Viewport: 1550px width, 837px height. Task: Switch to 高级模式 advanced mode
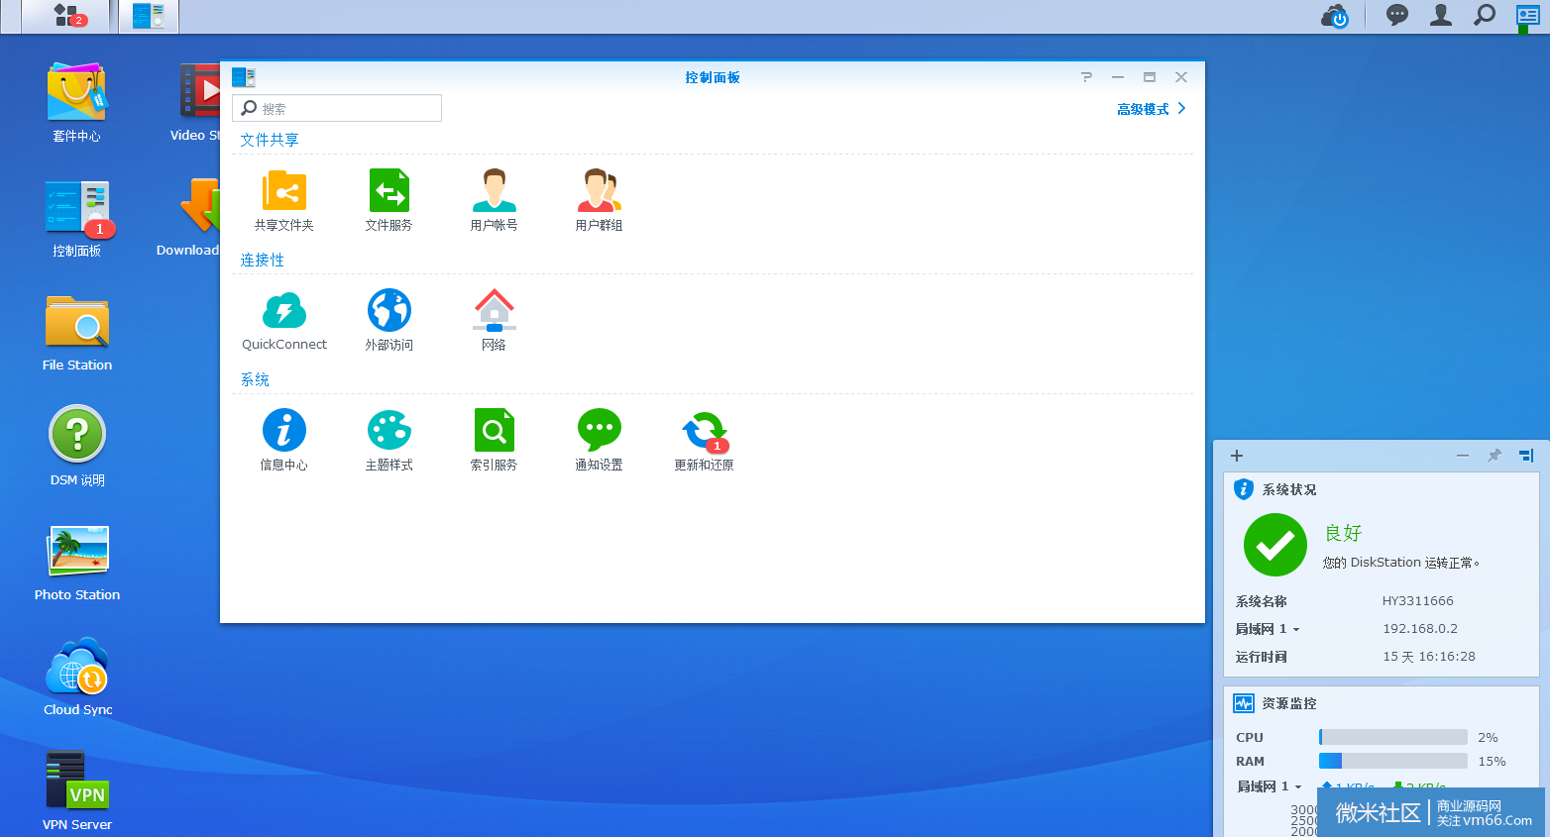tap(1152, 109)
